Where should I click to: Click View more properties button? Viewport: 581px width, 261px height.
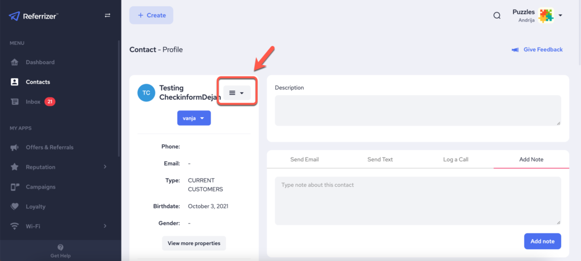click(x=194, y=243)
